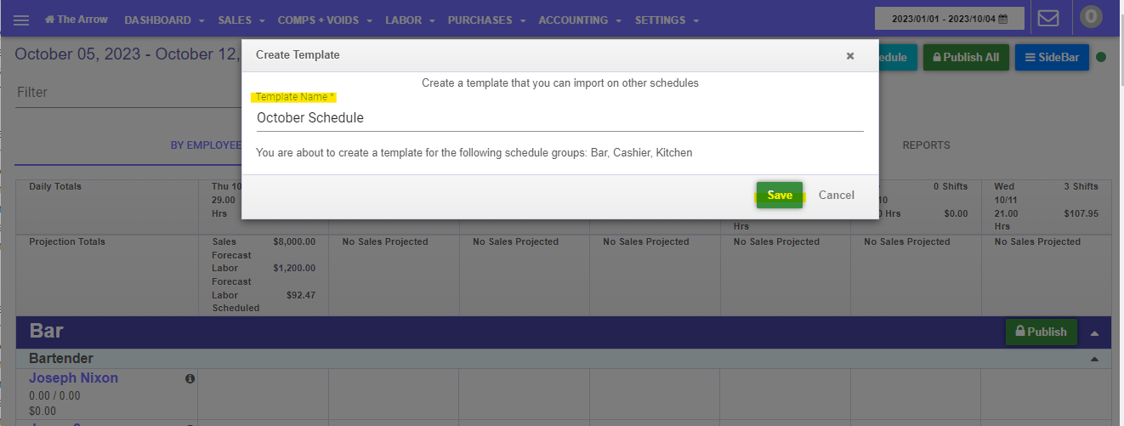Open the Sales dropdown menu
The height and width of the screenshot is (426, 1124).
click(x=241, y=20)
